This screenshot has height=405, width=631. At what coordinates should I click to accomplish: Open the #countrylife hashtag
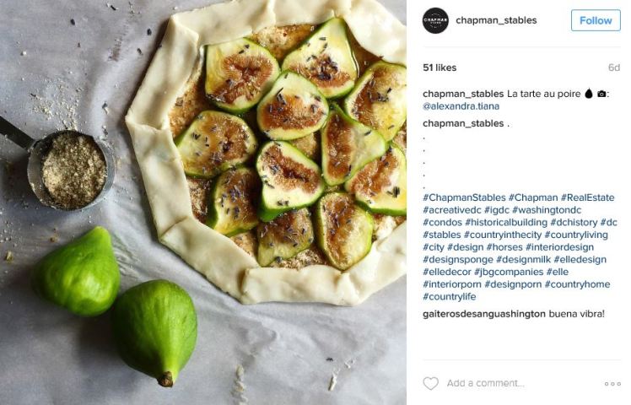(x=449, y=297)
